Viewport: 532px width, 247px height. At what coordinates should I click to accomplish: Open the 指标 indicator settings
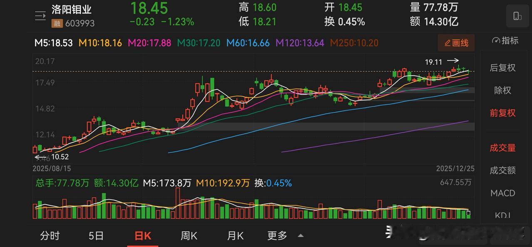point(505,41)
